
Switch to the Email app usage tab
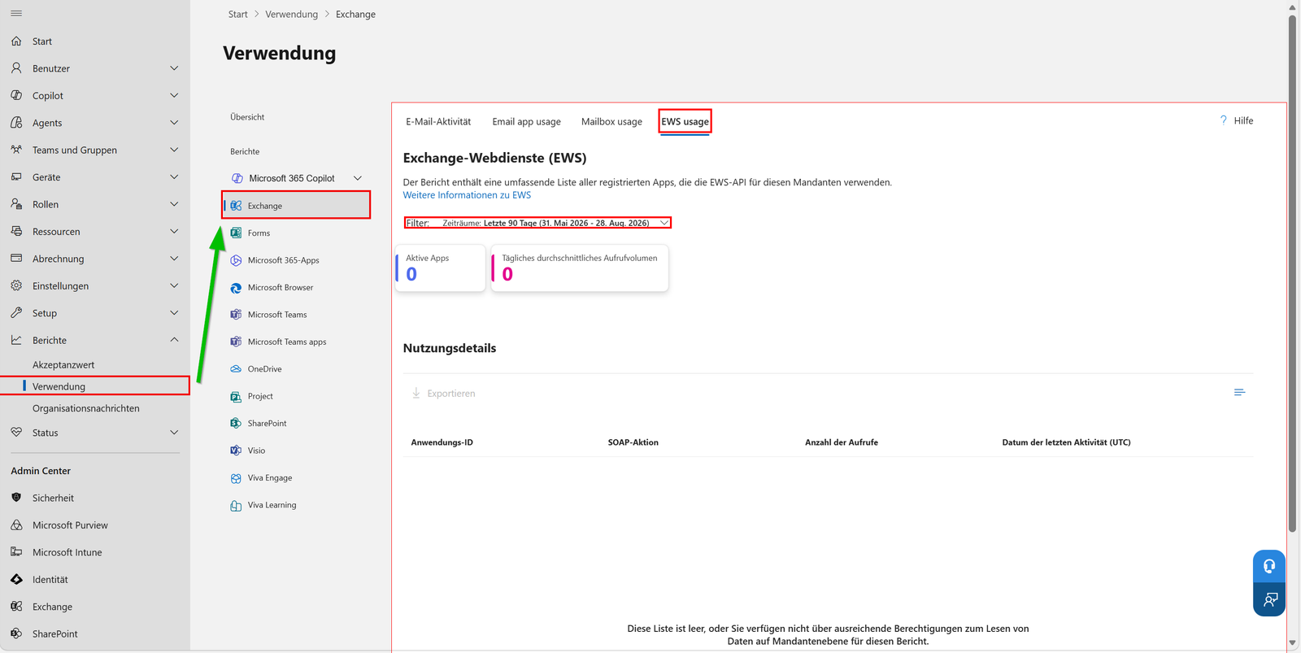(526, 122)
